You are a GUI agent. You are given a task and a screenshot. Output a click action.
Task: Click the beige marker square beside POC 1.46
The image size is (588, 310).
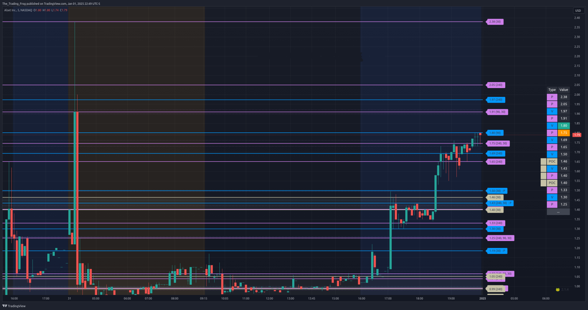click(x=544, y=161)
